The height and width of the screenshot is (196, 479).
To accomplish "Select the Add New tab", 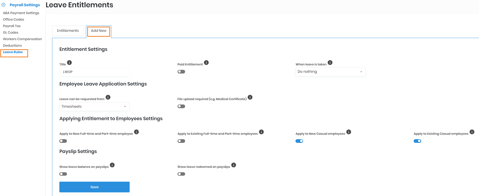I will [x=99, y=31].
